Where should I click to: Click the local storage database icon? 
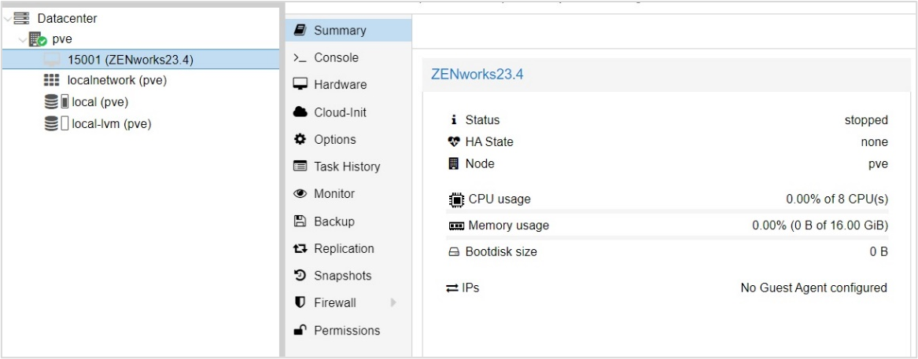(55, 102)
